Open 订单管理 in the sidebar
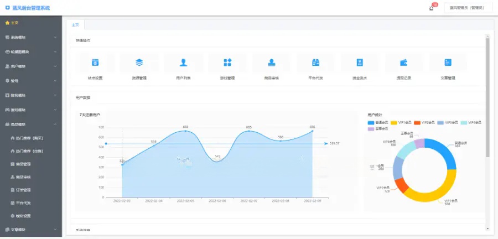This screenshot has width=498, height=239. coord(23,190)
